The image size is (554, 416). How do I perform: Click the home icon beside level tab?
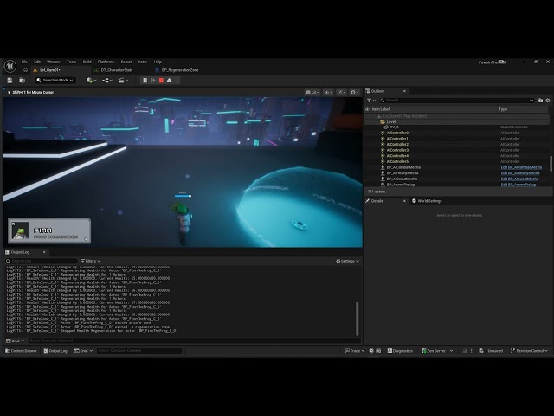tap(25, 70)
